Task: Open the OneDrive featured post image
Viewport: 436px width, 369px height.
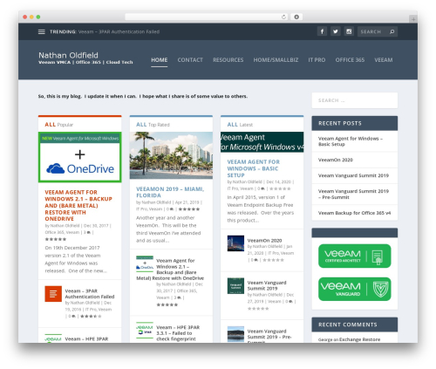Action: click(80, 157)
